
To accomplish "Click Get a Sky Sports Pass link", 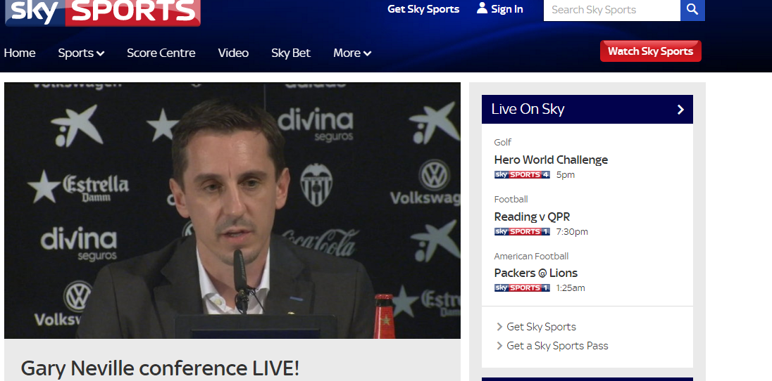I will tap(557, 346).
